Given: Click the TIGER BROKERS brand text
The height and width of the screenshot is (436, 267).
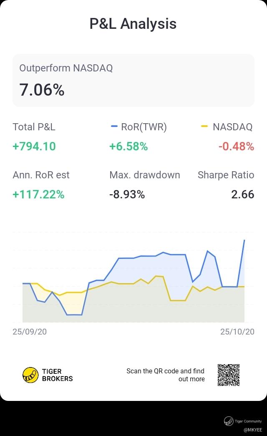Looking at the screenshot, I should point(58,375).
